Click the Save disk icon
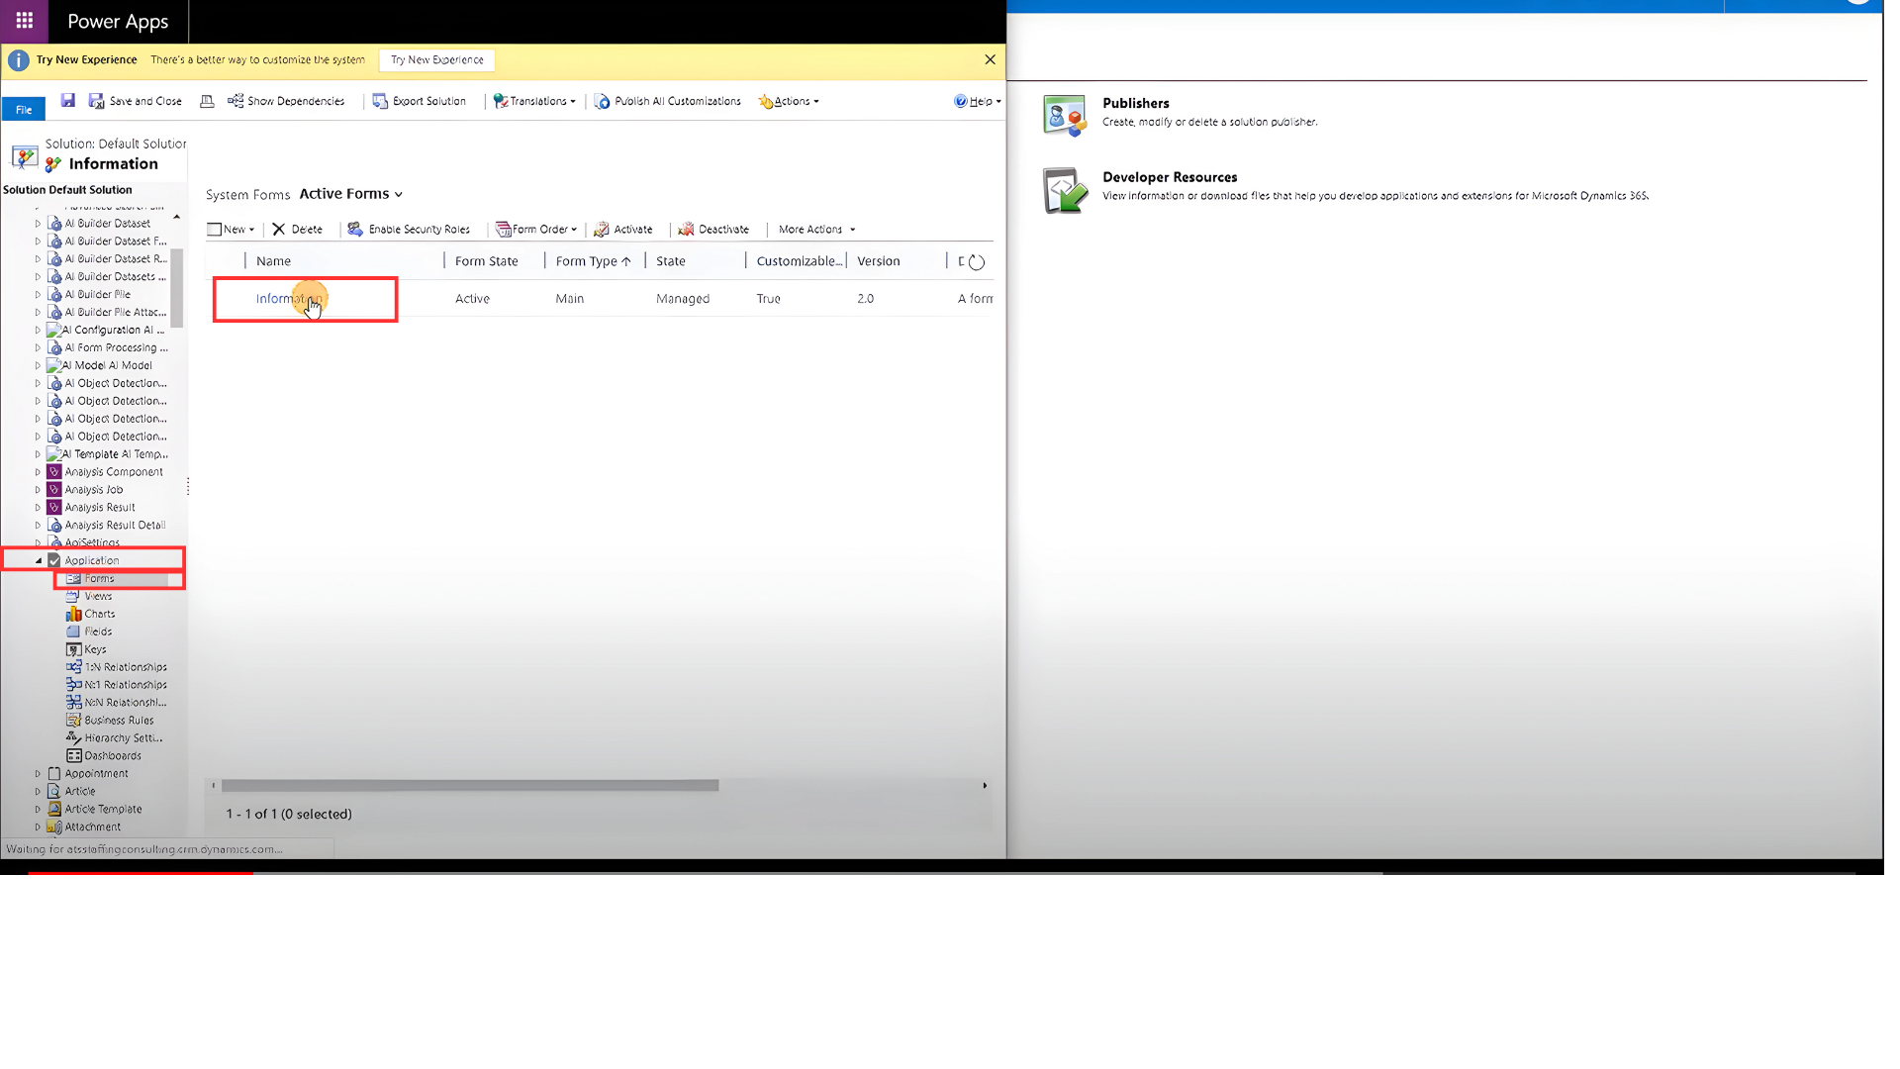1900x1069 pixels. pyautogui.click(x=68, y=100)
